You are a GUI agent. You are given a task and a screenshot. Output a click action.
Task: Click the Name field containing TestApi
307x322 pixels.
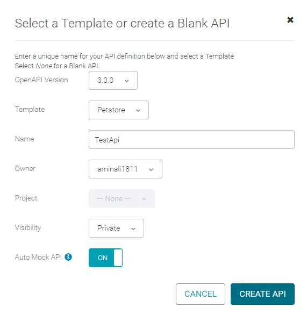click(x=191, y=139)
